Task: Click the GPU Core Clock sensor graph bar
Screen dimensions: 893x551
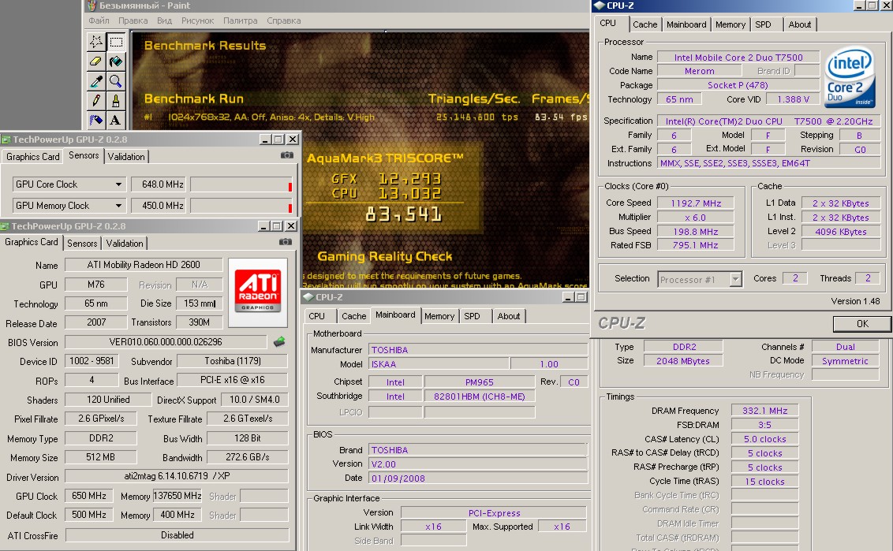Action: click(241, 184)
